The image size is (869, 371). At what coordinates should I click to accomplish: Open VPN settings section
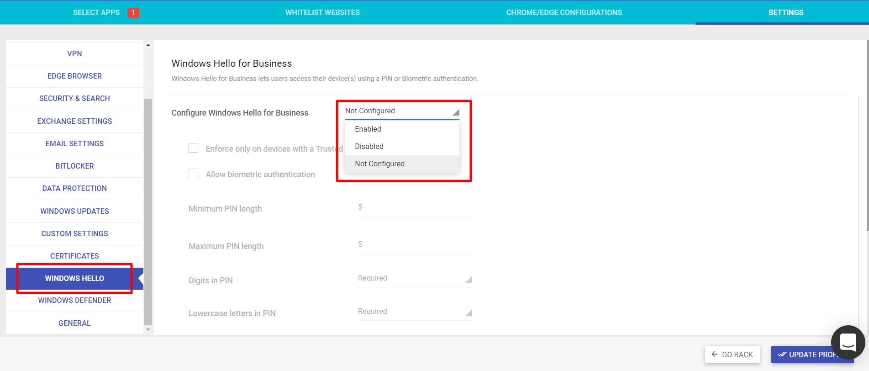74,53
